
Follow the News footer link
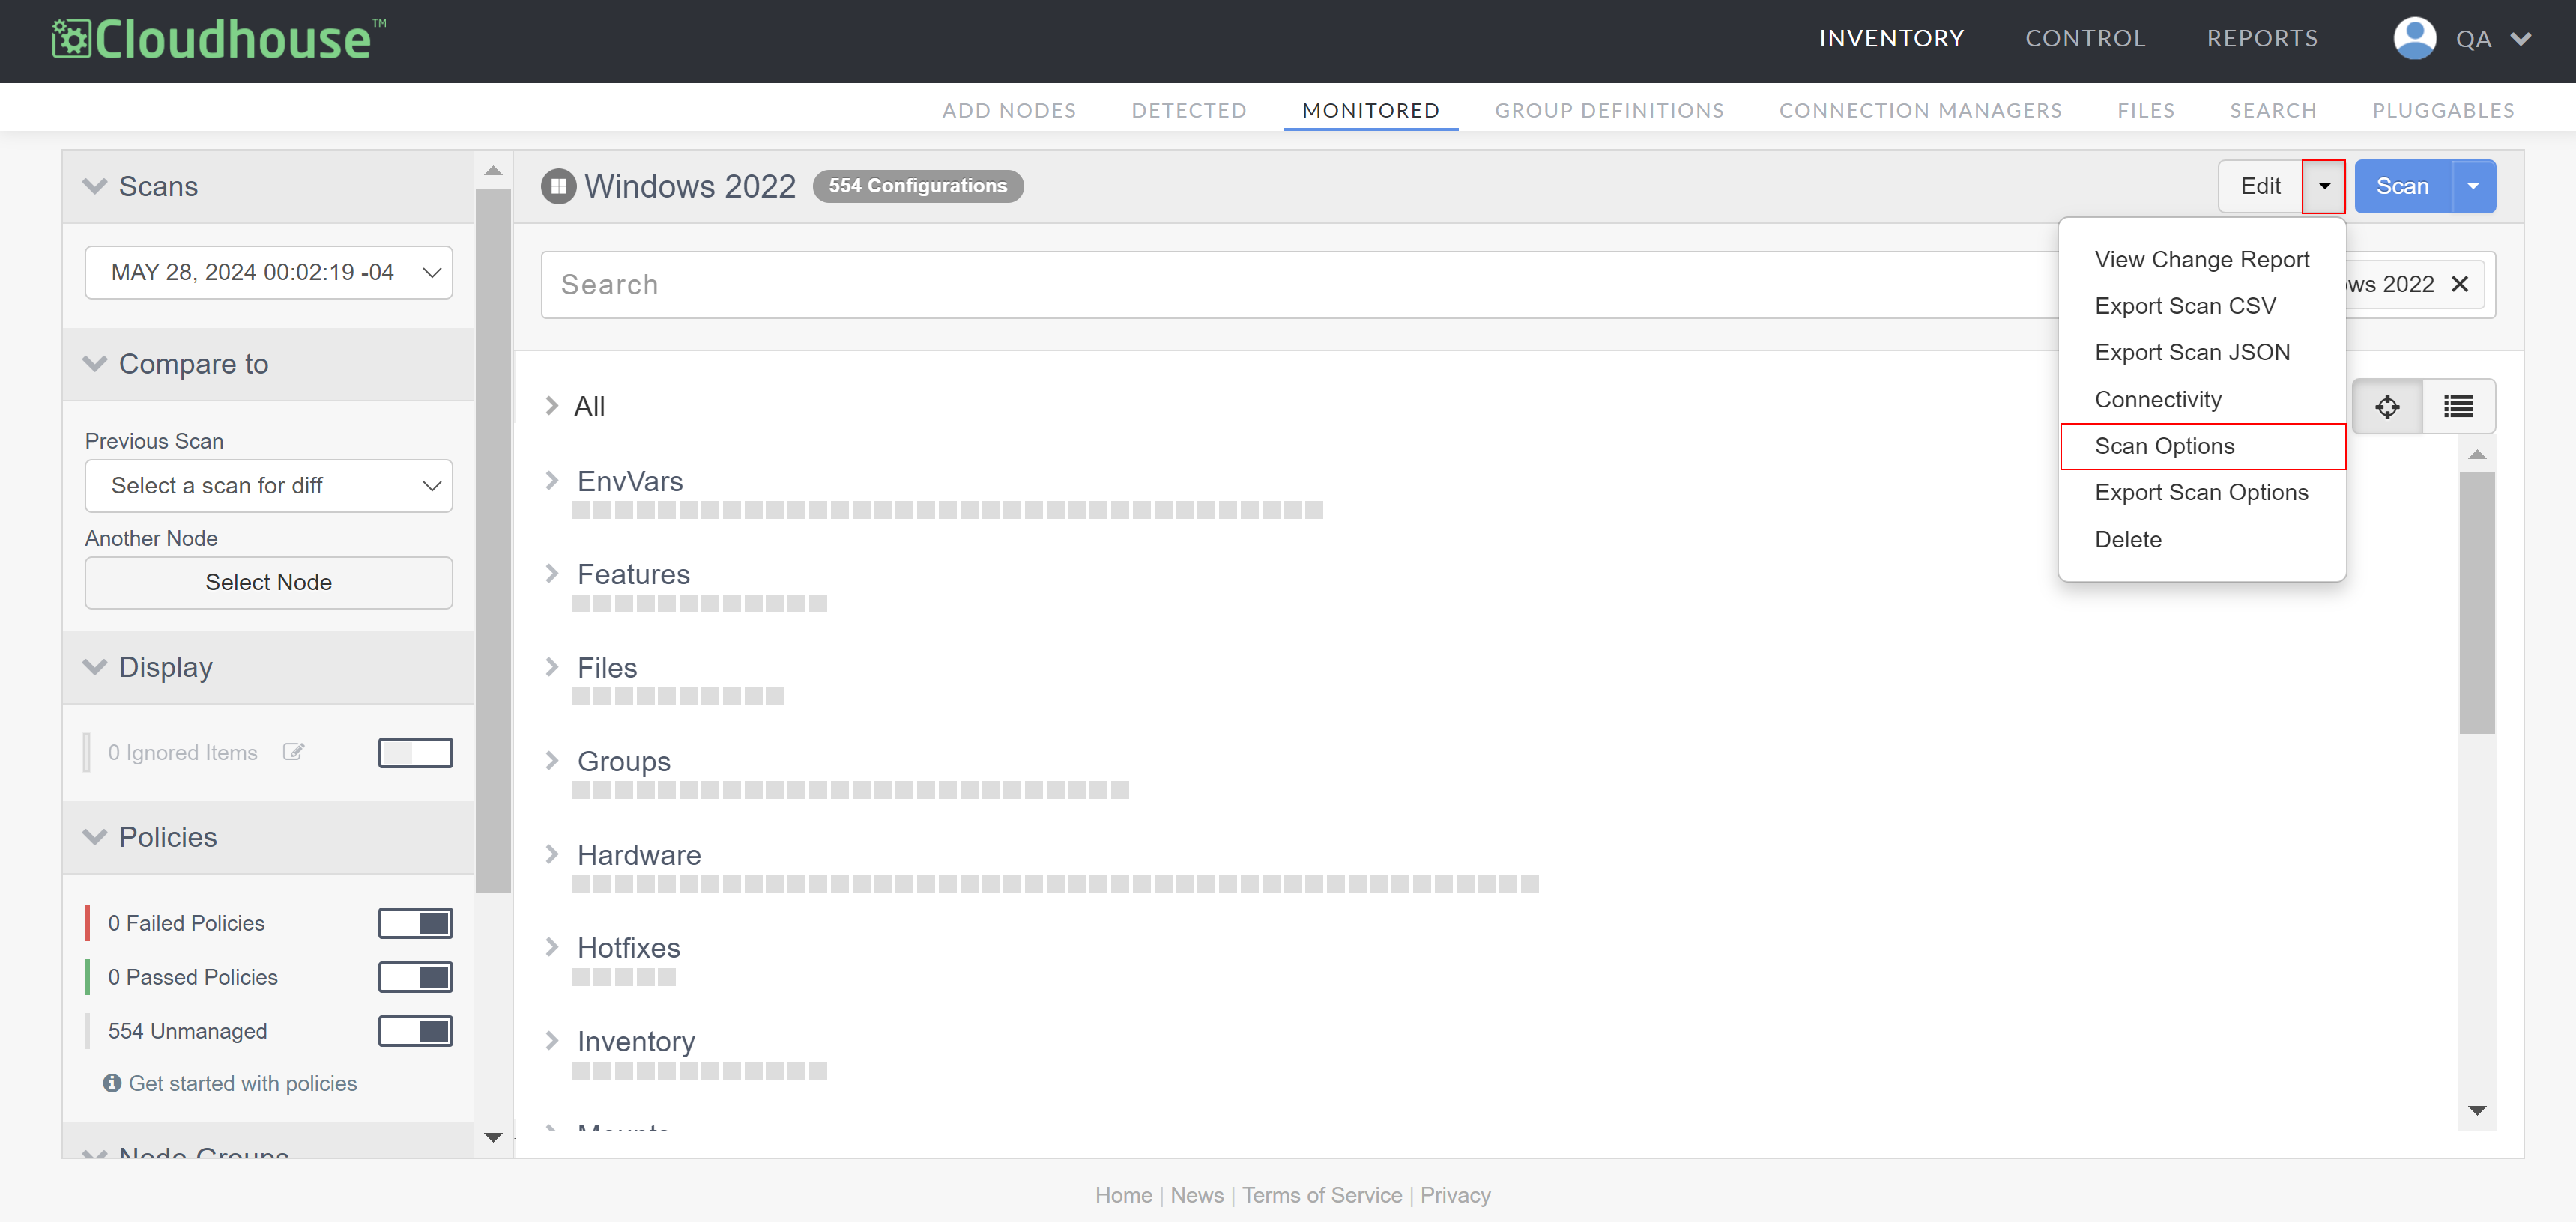[1196, 1195]
